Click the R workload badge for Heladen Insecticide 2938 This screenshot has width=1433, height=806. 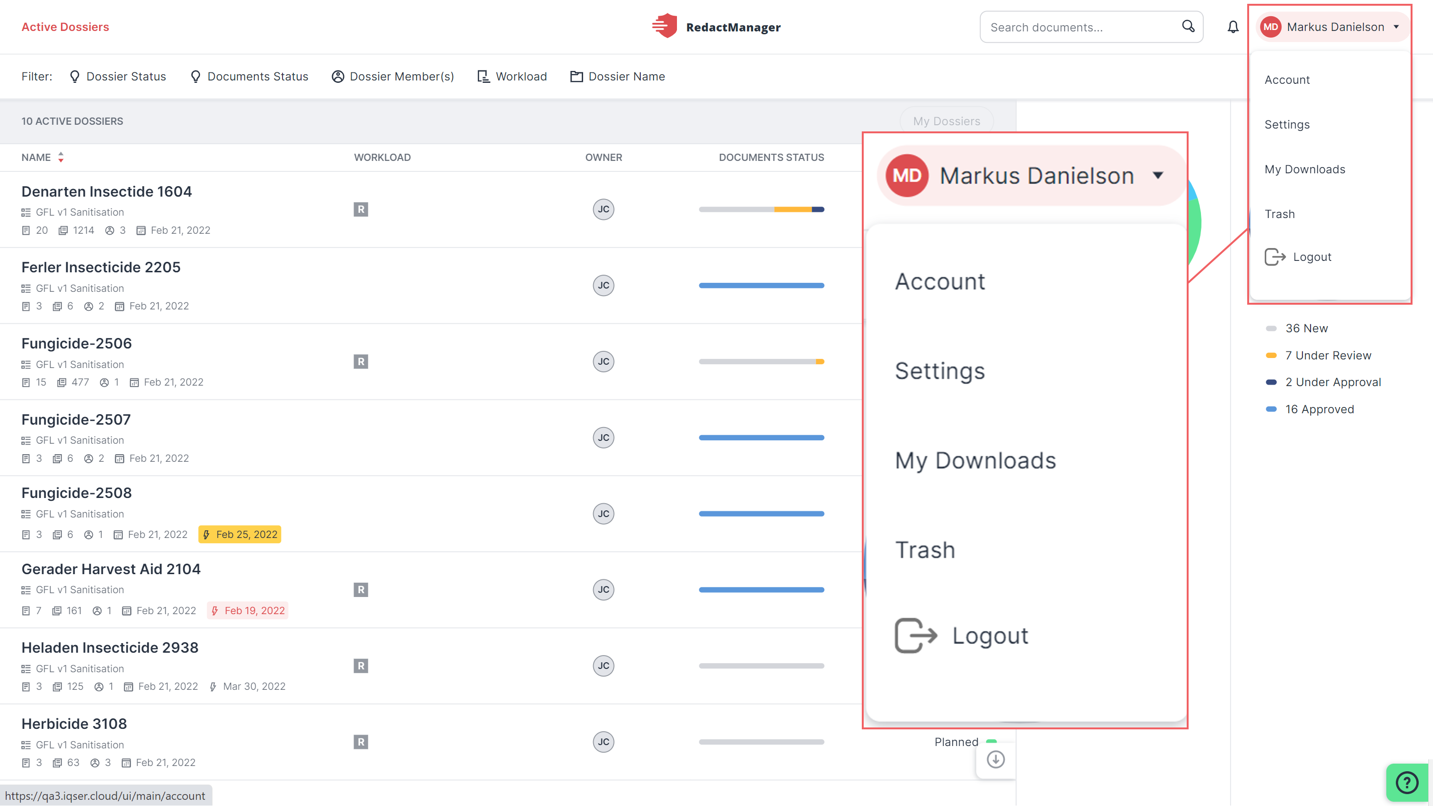[x=361, y=666]
